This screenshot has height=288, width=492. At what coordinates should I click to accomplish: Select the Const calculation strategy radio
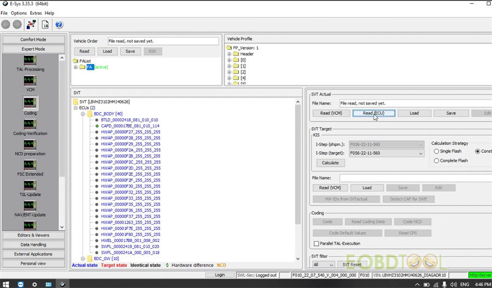click(x=477, y=151)
